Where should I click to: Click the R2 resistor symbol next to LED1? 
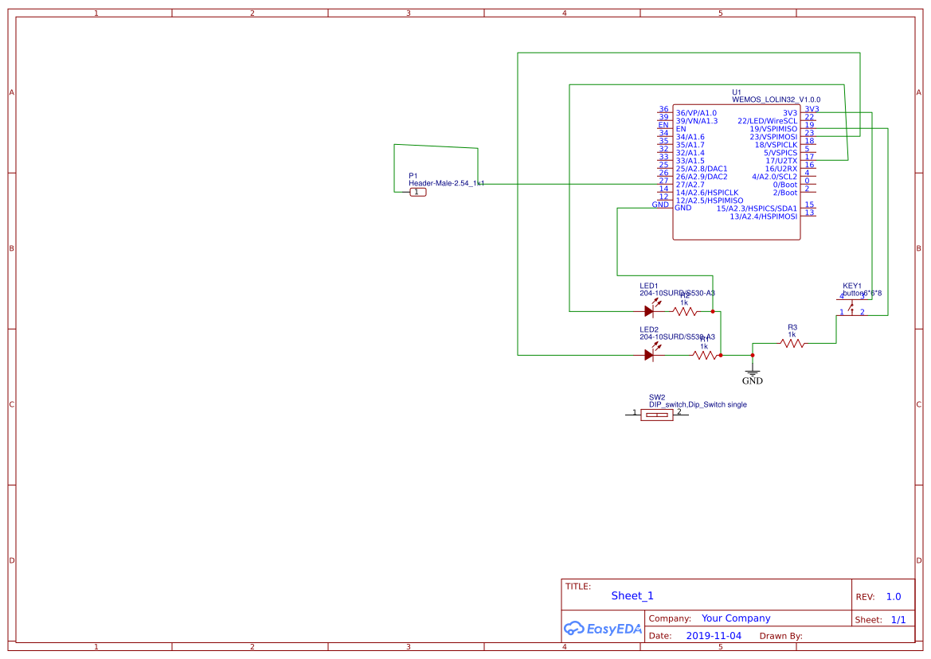coord(685,311)
